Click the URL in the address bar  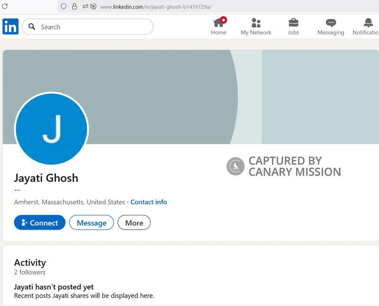coord(156,7)
